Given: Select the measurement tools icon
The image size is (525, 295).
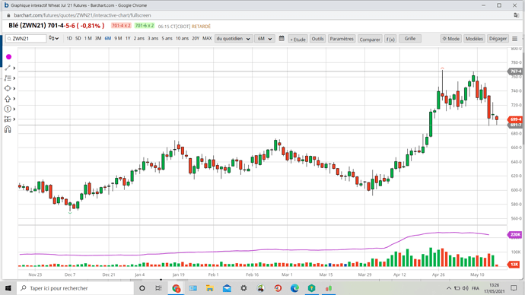Looking at the screenshot, I should coord(8,119).
